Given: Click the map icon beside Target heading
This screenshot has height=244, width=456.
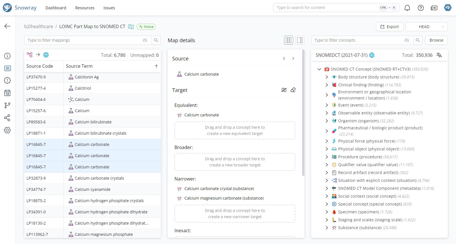Looking at the screenshot, I should [284, 90].
